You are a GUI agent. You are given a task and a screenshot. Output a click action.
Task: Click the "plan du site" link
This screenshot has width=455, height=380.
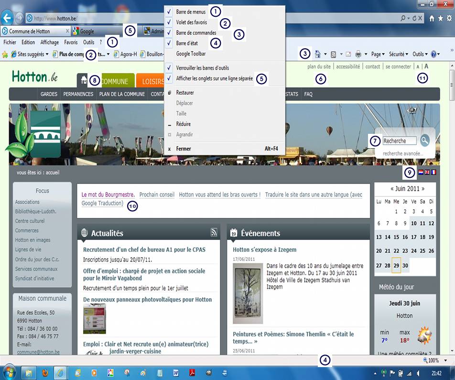(x=319, y=67)
